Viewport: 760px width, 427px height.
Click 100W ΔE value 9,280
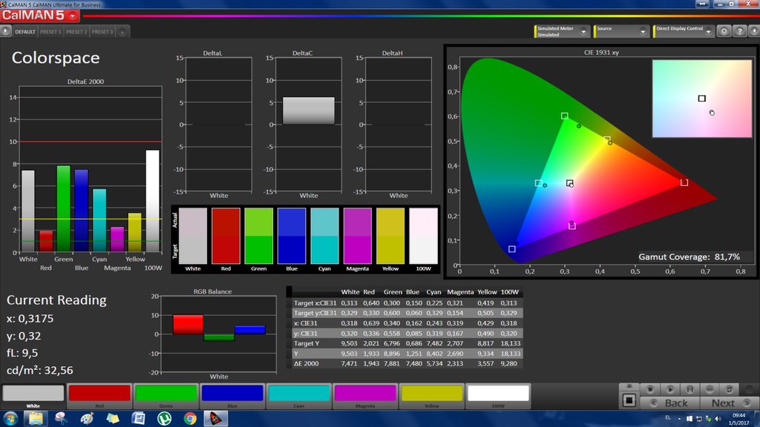(x=508, y=363)
